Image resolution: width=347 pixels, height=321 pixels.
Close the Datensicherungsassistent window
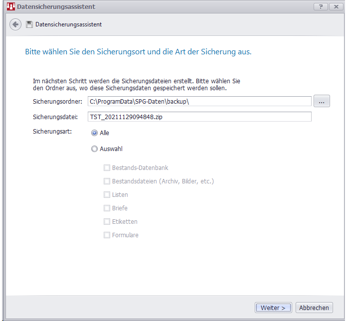335,6
